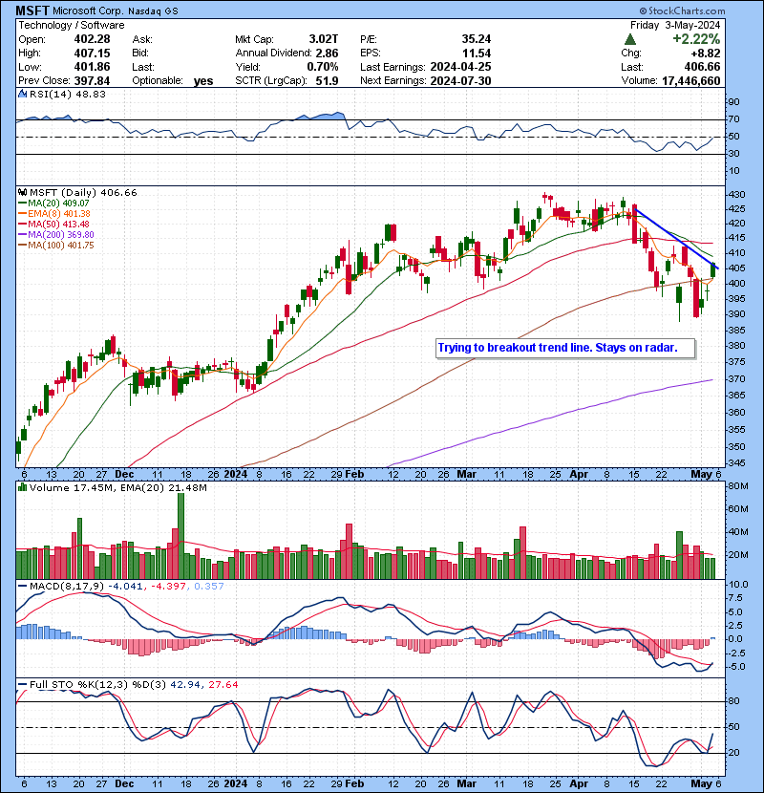Screen dimensions: 764x793
Task: Click the MACD(8,17,9) panel label
Action: 67,587
